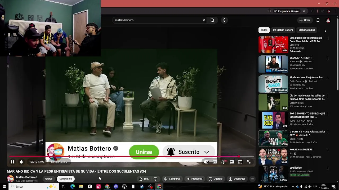
Task: Switch to theater mode
Action: (232, 162)
